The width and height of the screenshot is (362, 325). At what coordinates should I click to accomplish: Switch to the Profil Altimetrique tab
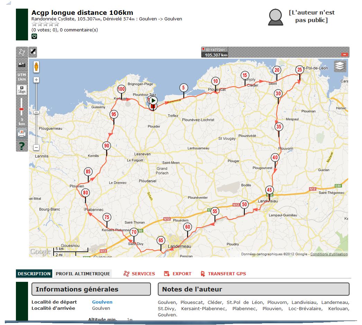coord(83,274)
